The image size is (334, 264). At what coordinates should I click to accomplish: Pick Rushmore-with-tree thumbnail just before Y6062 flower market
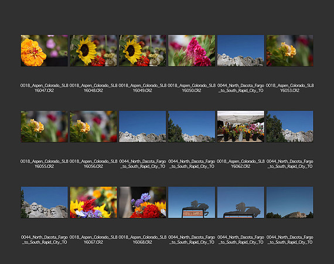click(x=192, y=127)
